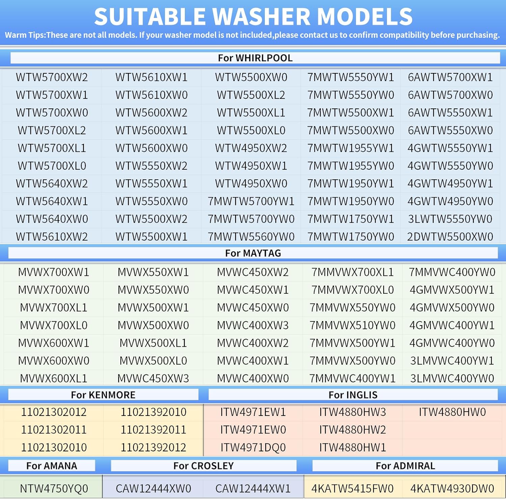Select model 7MMVWC400YW0
Viewport: 506px width, 499px height.
pos(452,272)
